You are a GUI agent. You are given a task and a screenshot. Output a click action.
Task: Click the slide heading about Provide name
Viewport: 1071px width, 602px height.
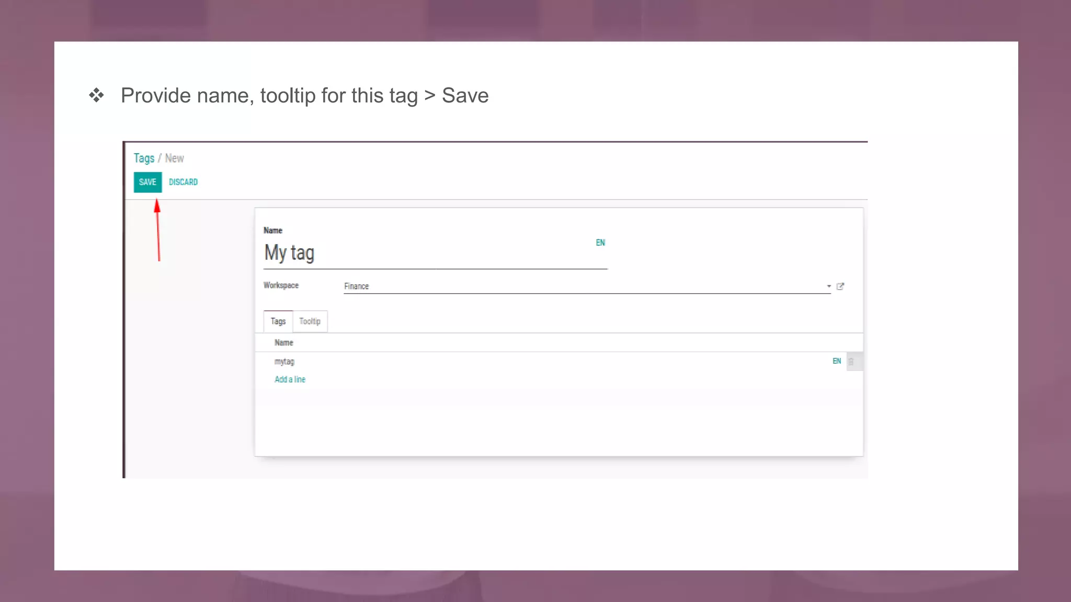click(x=304, y=96)
